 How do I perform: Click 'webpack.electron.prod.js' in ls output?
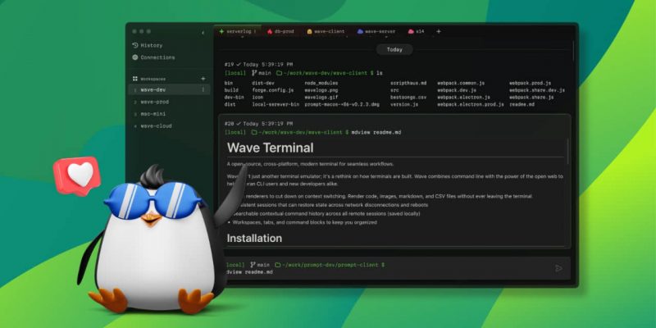[471, 104]
